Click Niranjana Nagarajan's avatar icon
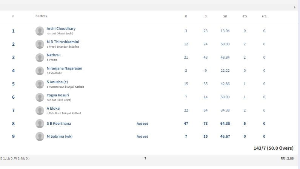Screen dimensions: 300x169 pos(40,71)
